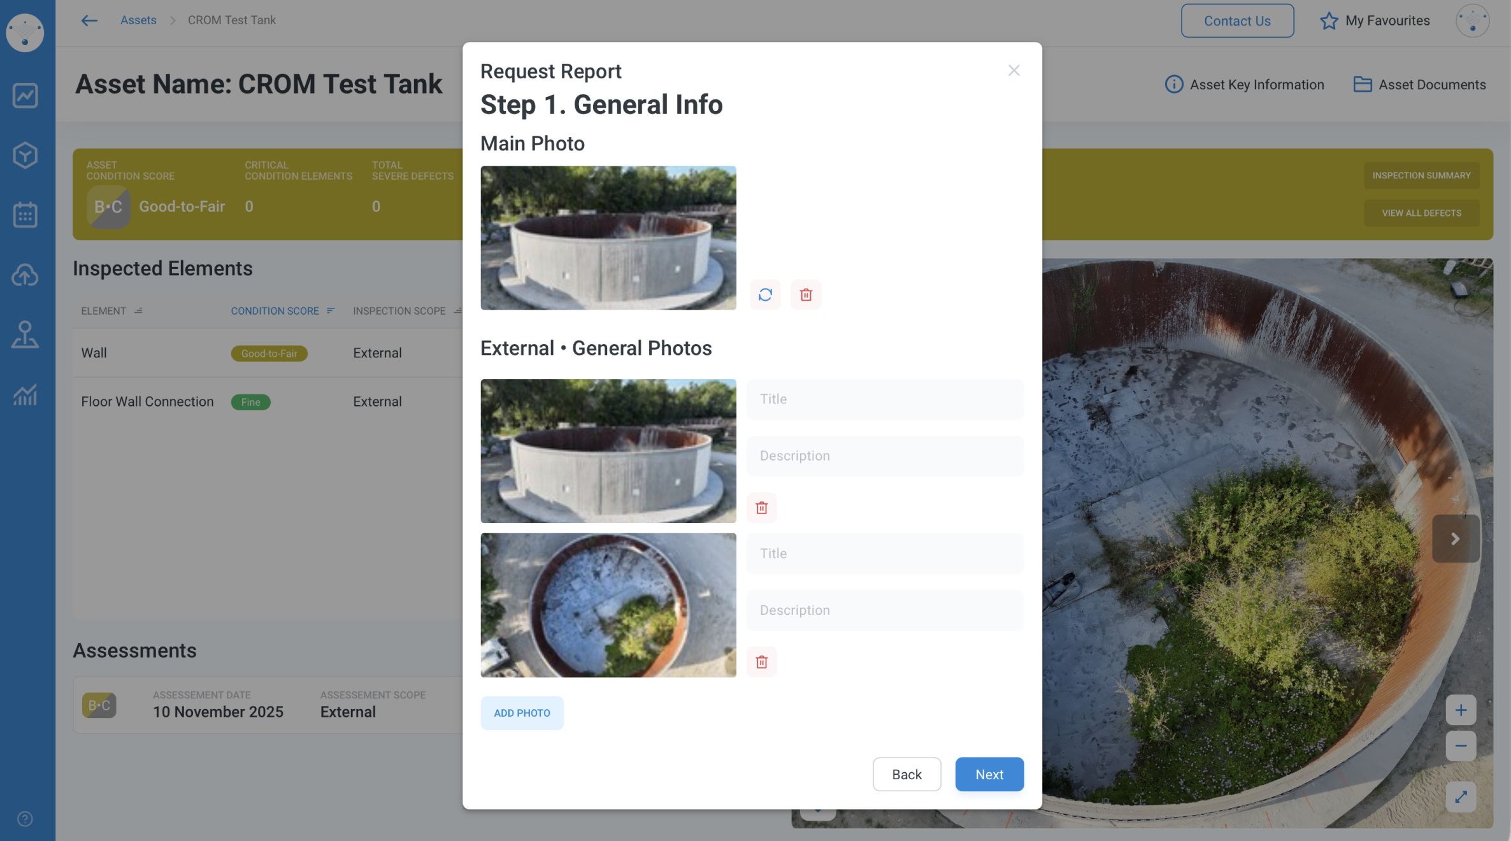The image size is (1511, 841).
Task: Expand the image viewer to fullscreen
Action: coord(1461,796)
